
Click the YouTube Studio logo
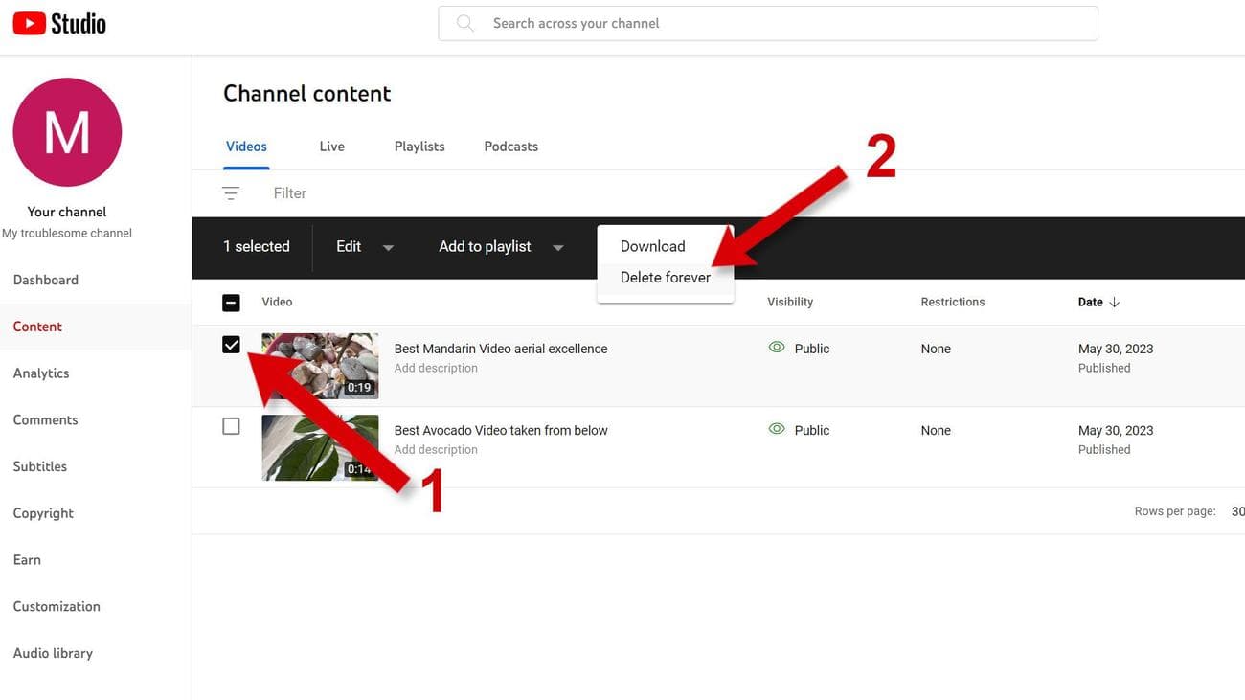click(x=59, y=23)
